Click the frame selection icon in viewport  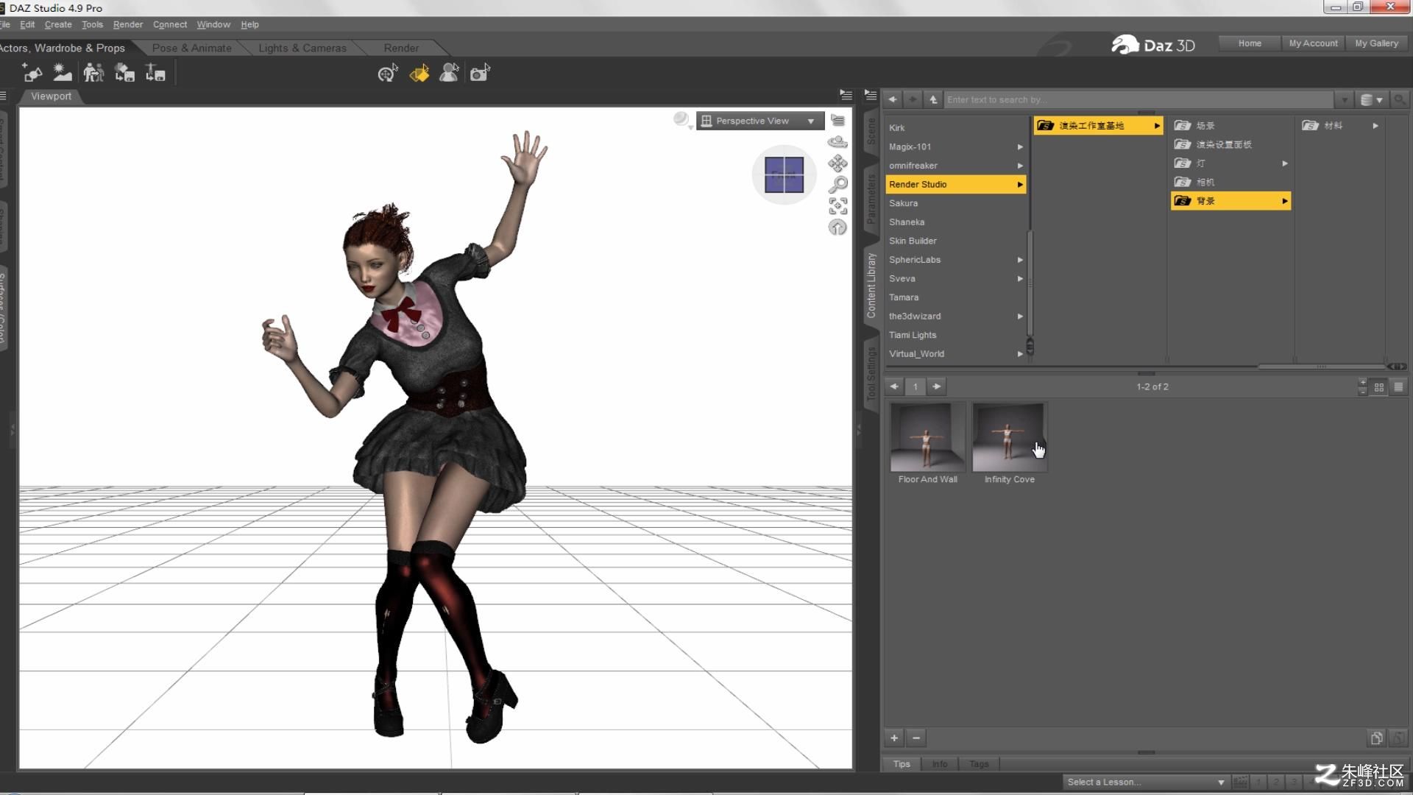click(837, 206)
